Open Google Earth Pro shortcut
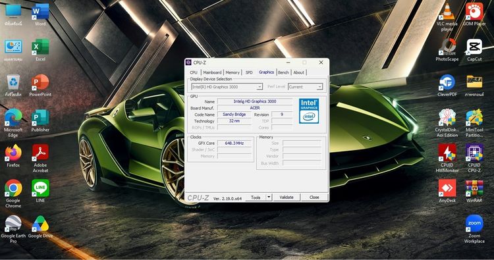This screenshot has width=494, height=260. (13, 230)
